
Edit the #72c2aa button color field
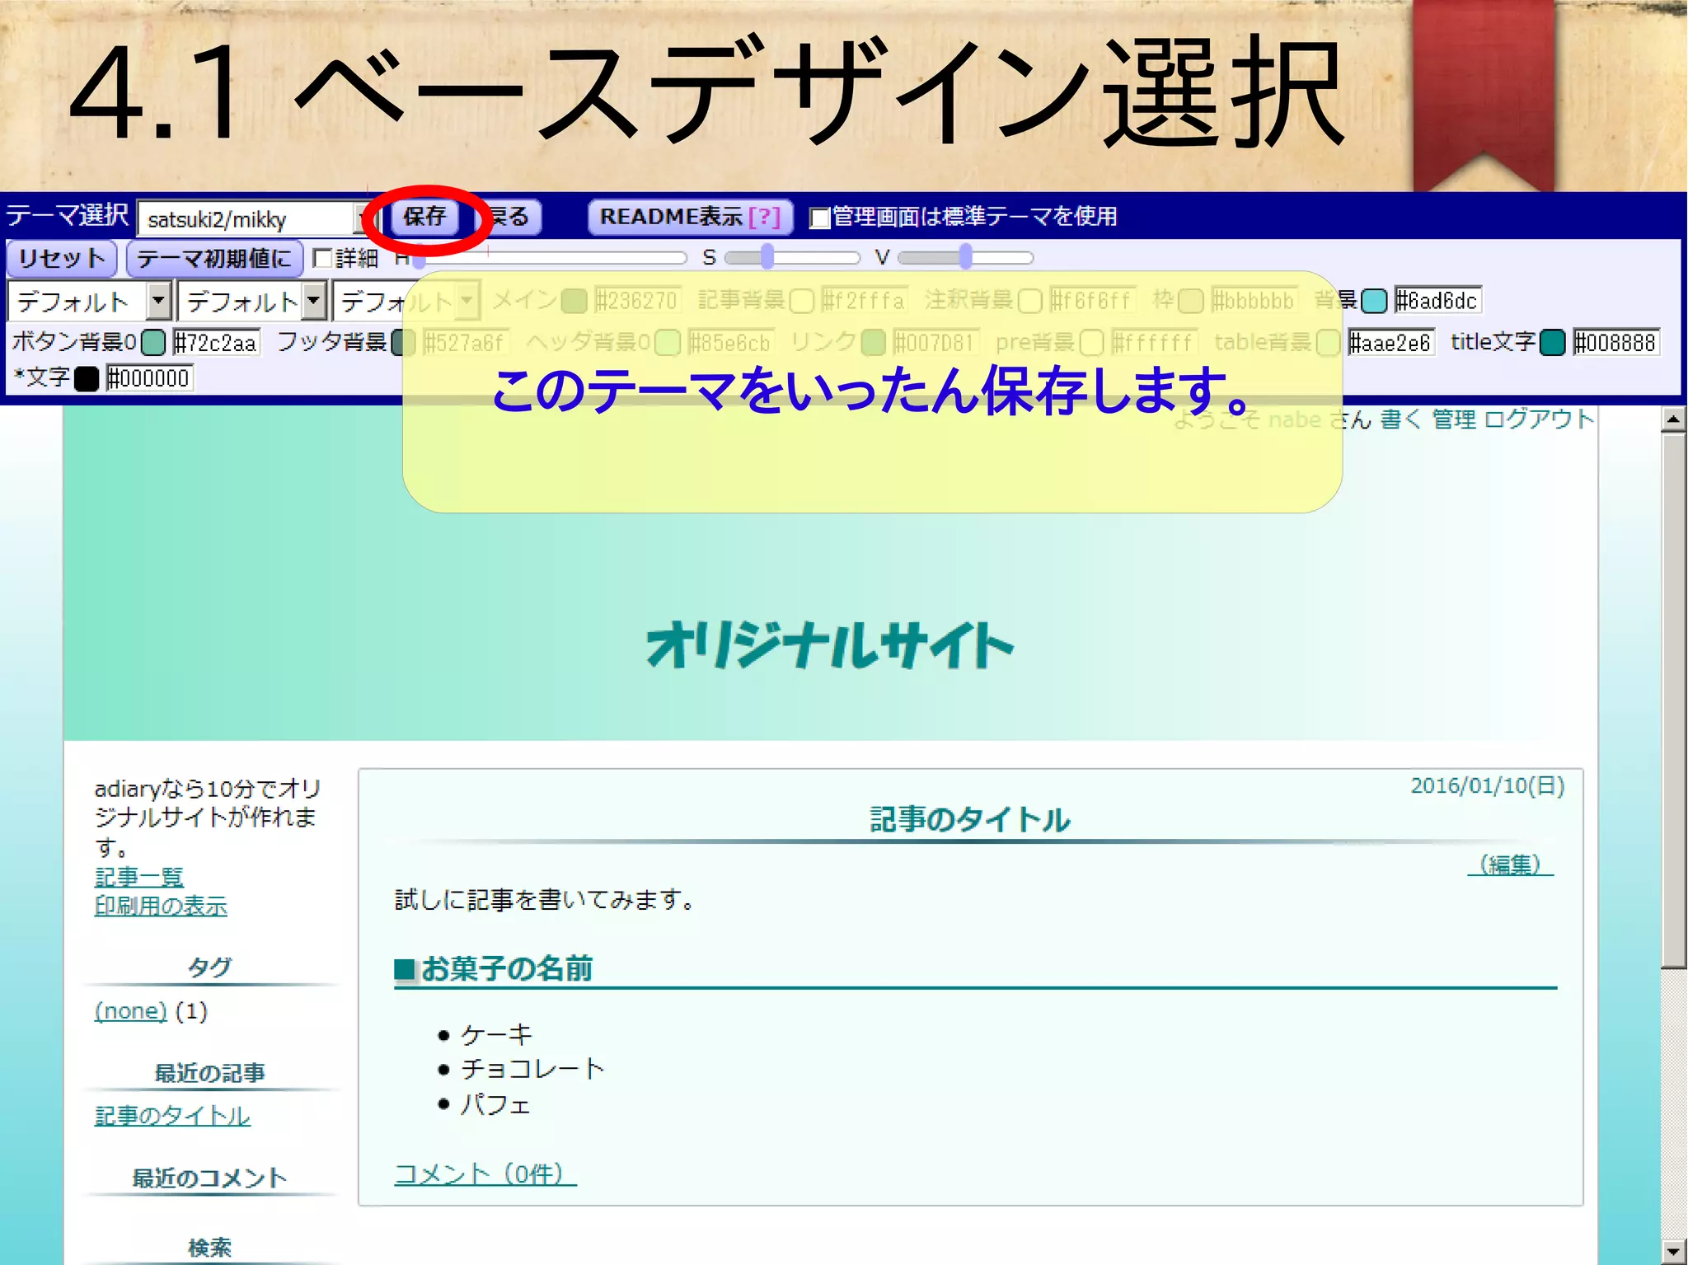click(x=216, y=342)
